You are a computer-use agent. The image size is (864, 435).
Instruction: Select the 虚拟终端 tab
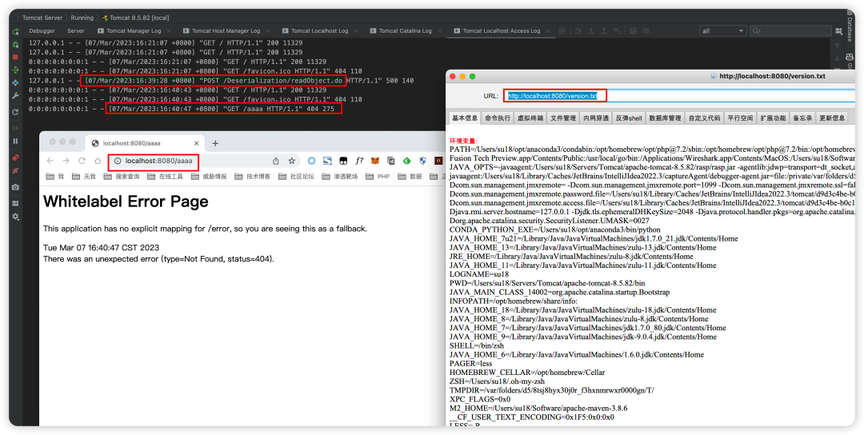[530, 118]
